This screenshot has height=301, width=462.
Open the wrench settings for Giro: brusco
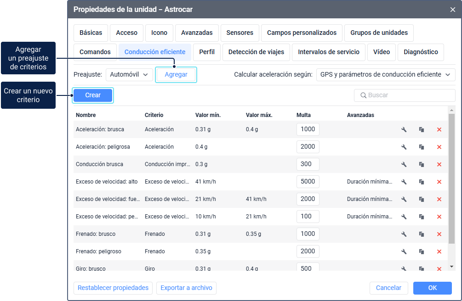[x=404, y=268]
